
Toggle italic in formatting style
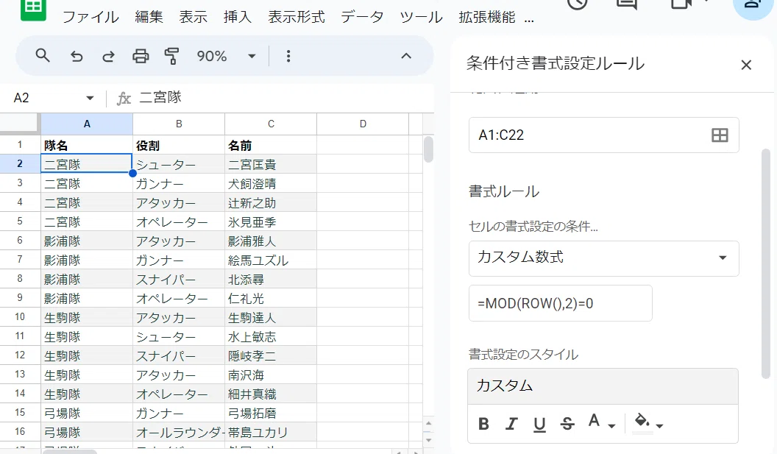tap(511, 424)
